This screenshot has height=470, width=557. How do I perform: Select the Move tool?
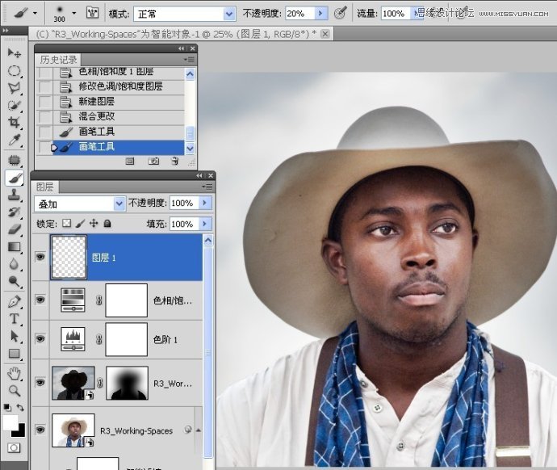[x=15, y=53]
